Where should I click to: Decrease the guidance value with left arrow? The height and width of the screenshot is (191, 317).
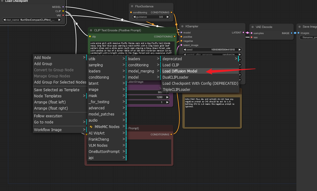[135, 17]
